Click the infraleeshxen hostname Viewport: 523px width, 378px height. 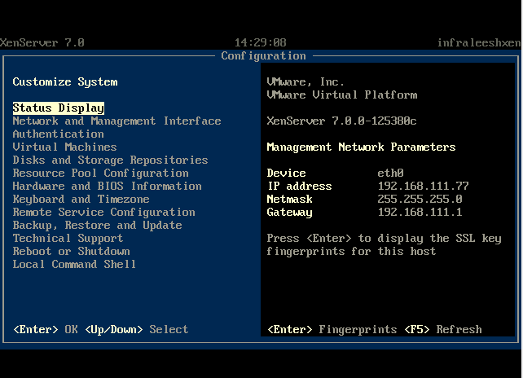pyautogui.click(x=479, y=42)
